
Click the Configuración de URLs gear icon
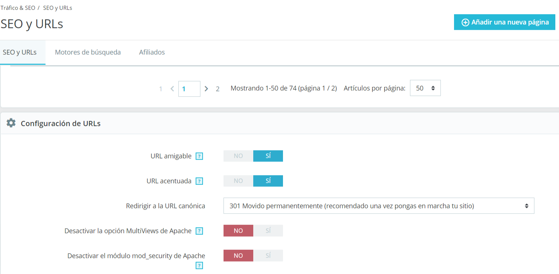coord(11,123)
